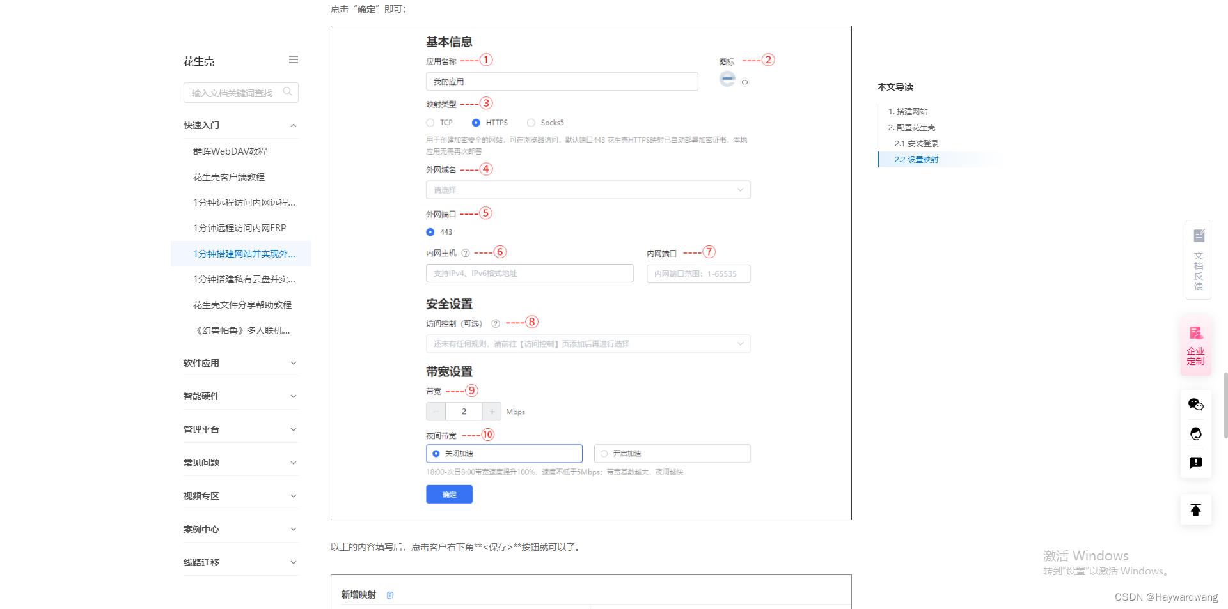Click help icon next to 访问控制

(495, 323)
